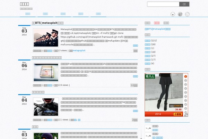The image size is (208, 139).
Task: Open the notebook with banknotes thumbnail
Action: click(x=46, y=72)
